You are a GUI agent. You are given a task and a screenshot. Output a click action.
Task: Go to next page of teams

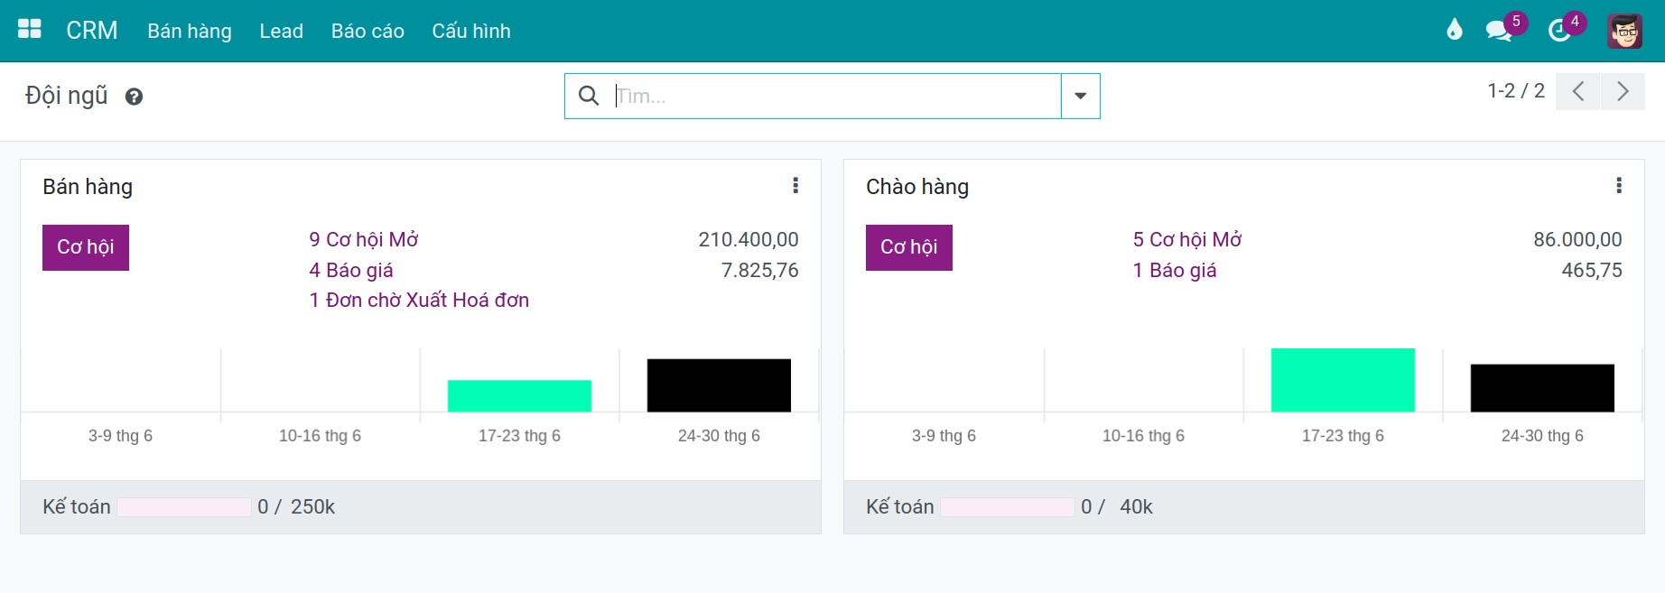click(x=1623, y=91)
